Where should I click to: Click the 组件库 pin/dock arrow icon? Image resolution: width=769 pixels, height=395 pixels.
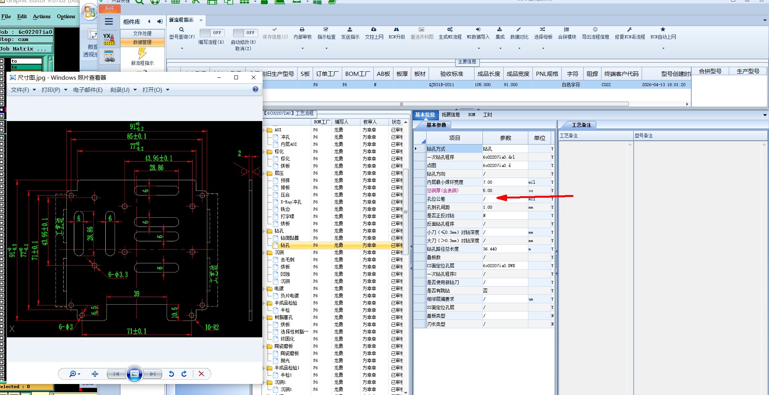pyautogui.click(x=160, y=22)
